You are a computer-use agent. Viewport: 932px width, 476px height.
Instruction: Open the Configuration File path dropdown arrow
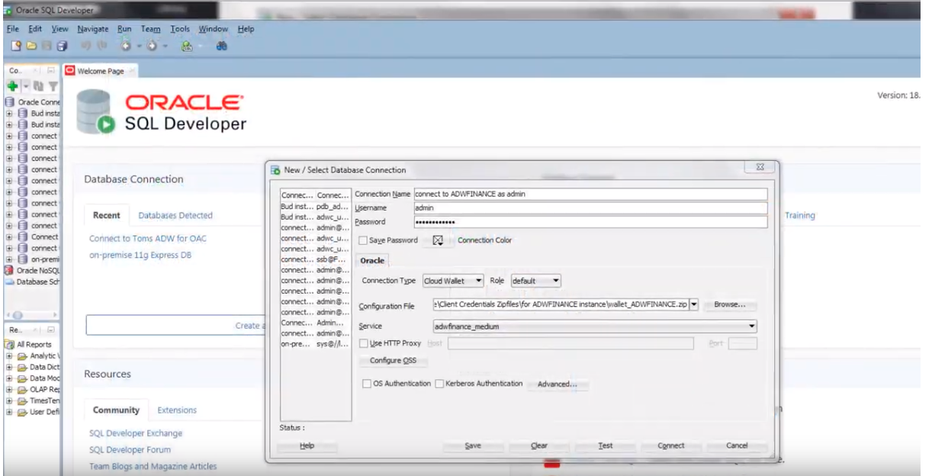pyautogui.click(x=694, y=304)
